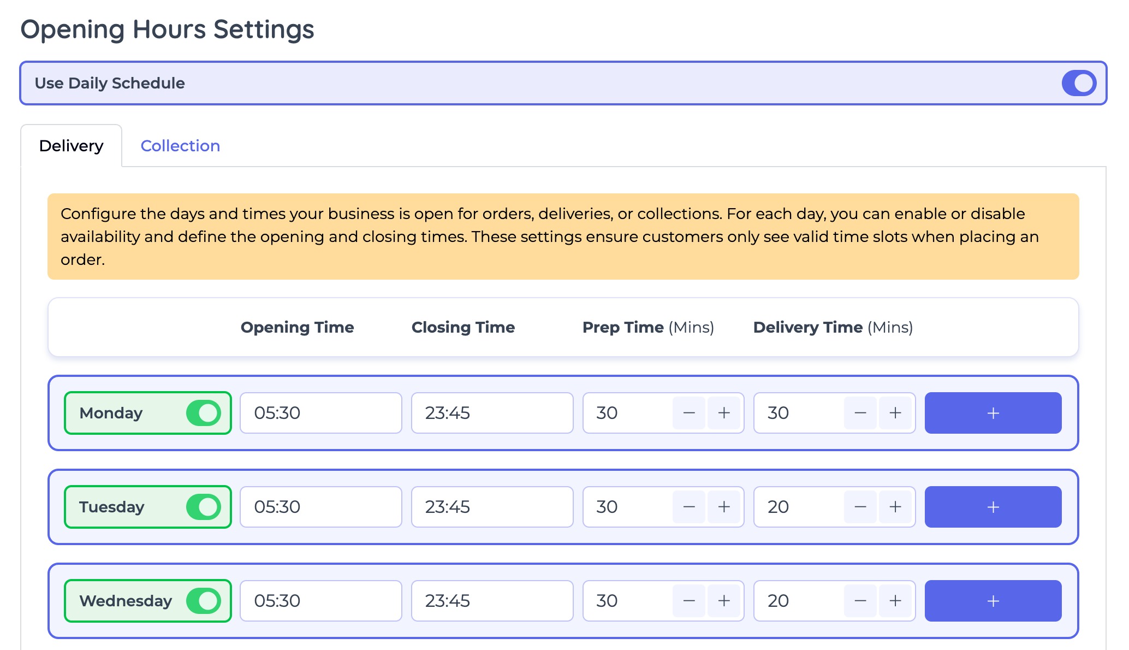Screen dimensions: 1129x650
Task: Turn off the Use Daily Schedule switch
Action: point(1078,83)
